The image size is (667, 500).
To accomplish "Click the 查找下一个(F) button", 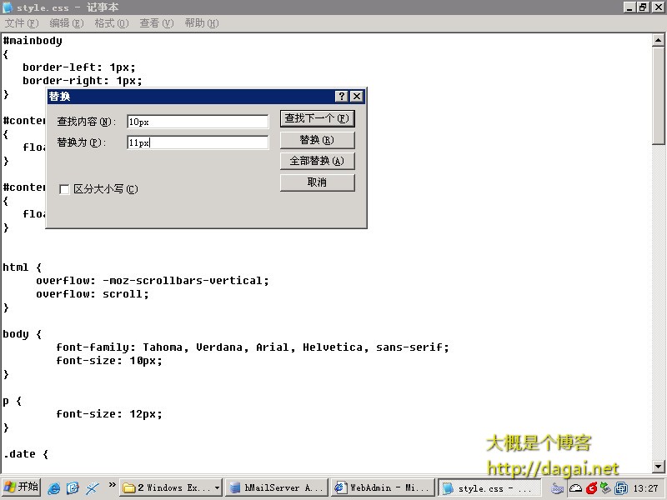I will (317, 118).
